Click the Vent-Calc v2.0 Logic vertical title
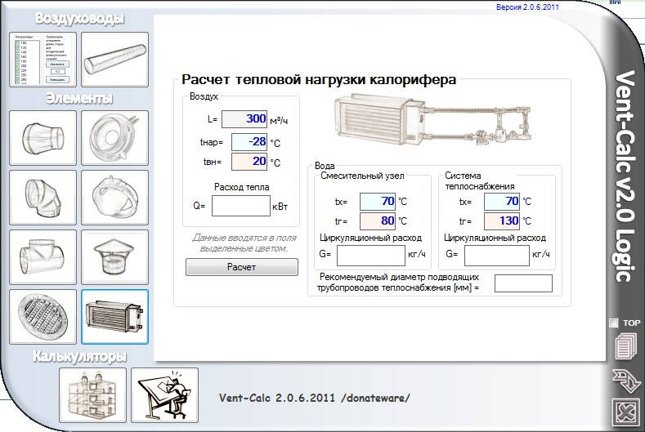The width and height of the screenshot is (645, 432). [625, 176]
